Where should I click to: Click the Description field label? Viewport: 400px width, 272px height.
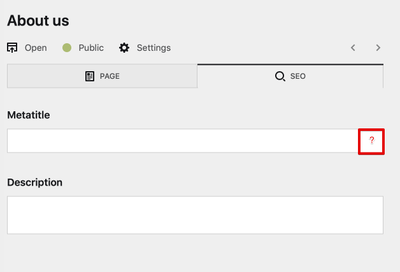[35, 182]
